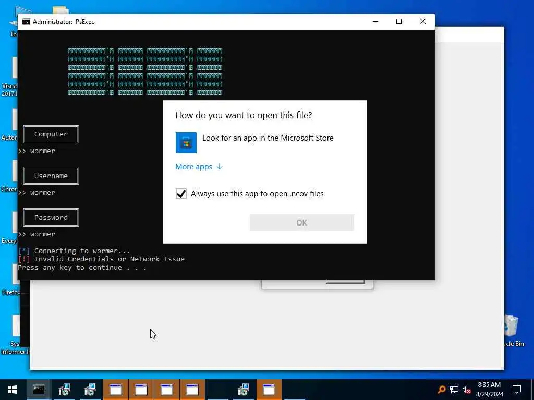Image resolution: width=534 pixels, height=400 pixels.
Task: Open the orange window icon nearest the system tray
Action: 269,390
